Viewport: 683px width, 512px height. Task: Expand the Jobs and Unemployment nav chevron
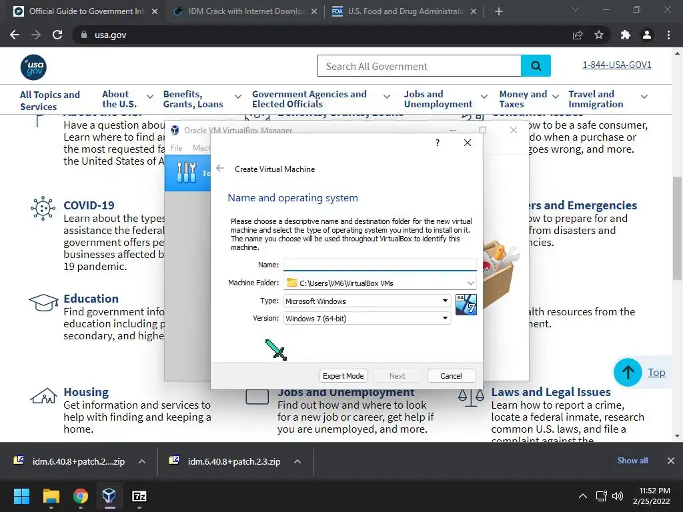(484, 97)
